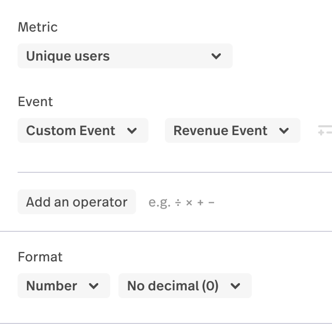332x324 pixels.
Task: Open the Revenue Event dropdown
Action: pos(232,130)
